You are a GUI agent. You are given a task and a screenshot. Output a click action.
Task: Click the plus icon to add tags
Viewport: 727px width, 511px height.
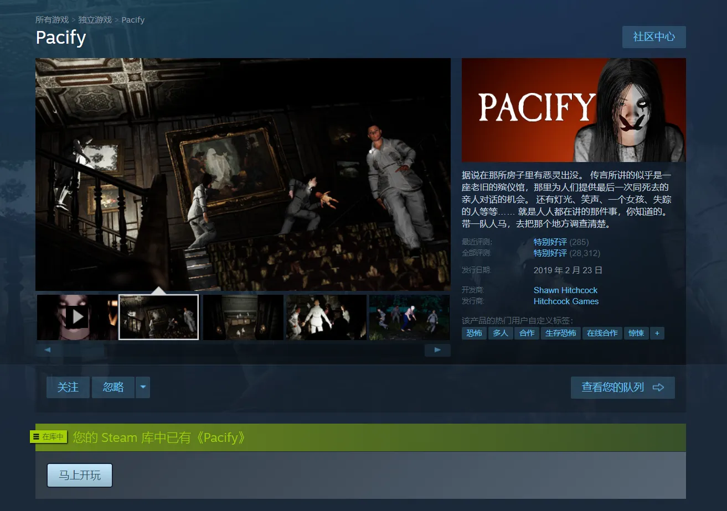click(x=657, y=333)
